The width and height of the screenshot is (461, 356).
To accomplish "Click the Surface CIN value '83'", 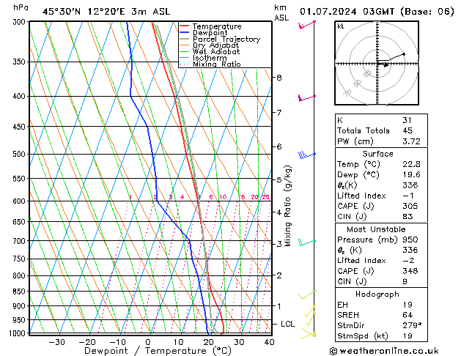I will click(x=407, y=217).
